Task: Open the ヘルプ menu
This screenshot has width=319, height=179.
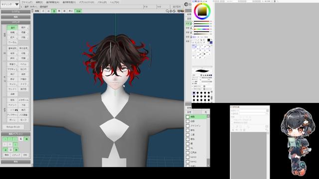Action: pos(115,2)
